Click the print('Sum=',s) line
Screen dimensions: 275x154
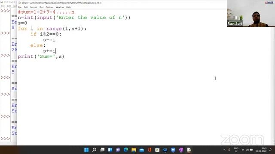(x=41, y=56)
